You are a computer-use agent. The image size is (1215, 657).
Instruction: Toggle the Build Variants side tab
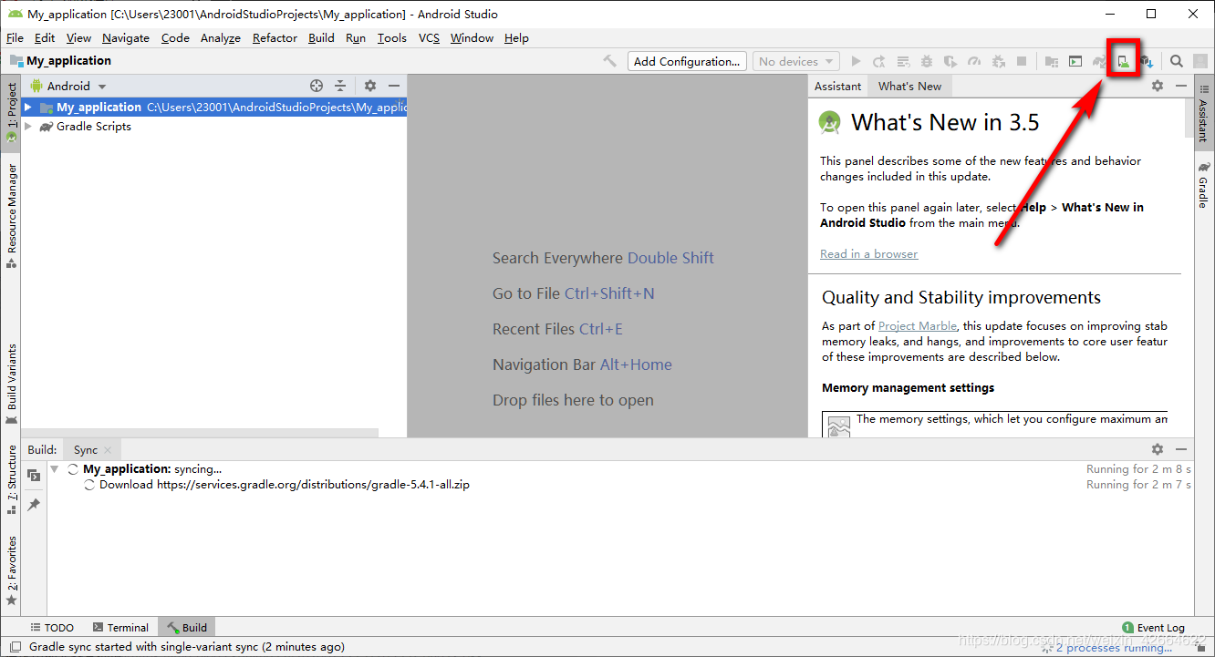[x=11, y=384]
